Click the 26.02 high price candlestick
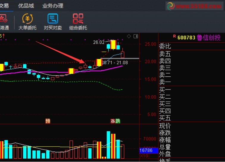The height and width of the screenshot is (162, 225). click(x=113, y=44)
